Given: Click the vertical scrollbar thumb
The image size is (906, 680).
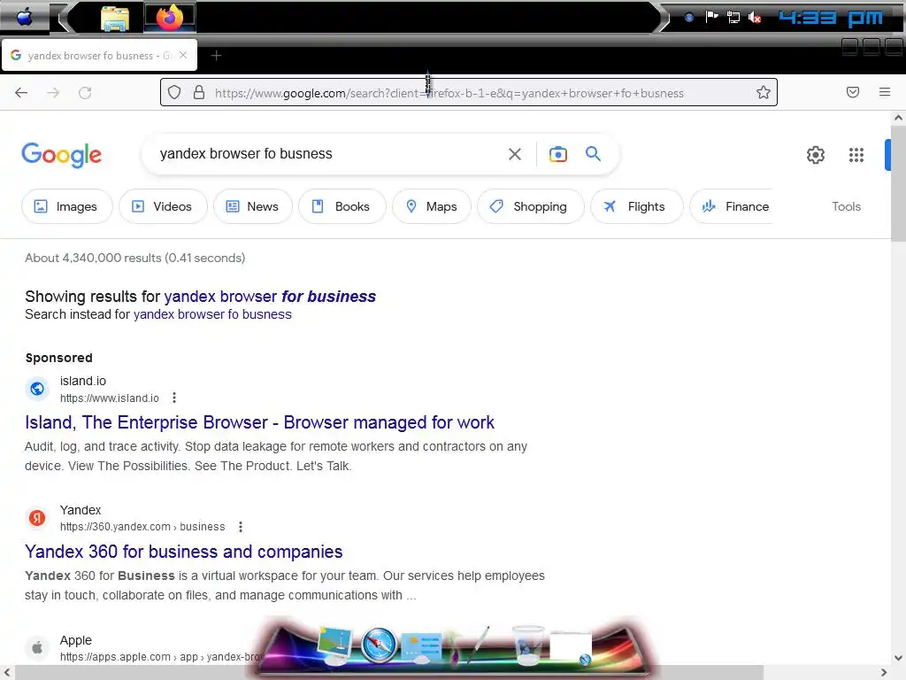Looking at the screenshot, I should [x=898, y=182].
